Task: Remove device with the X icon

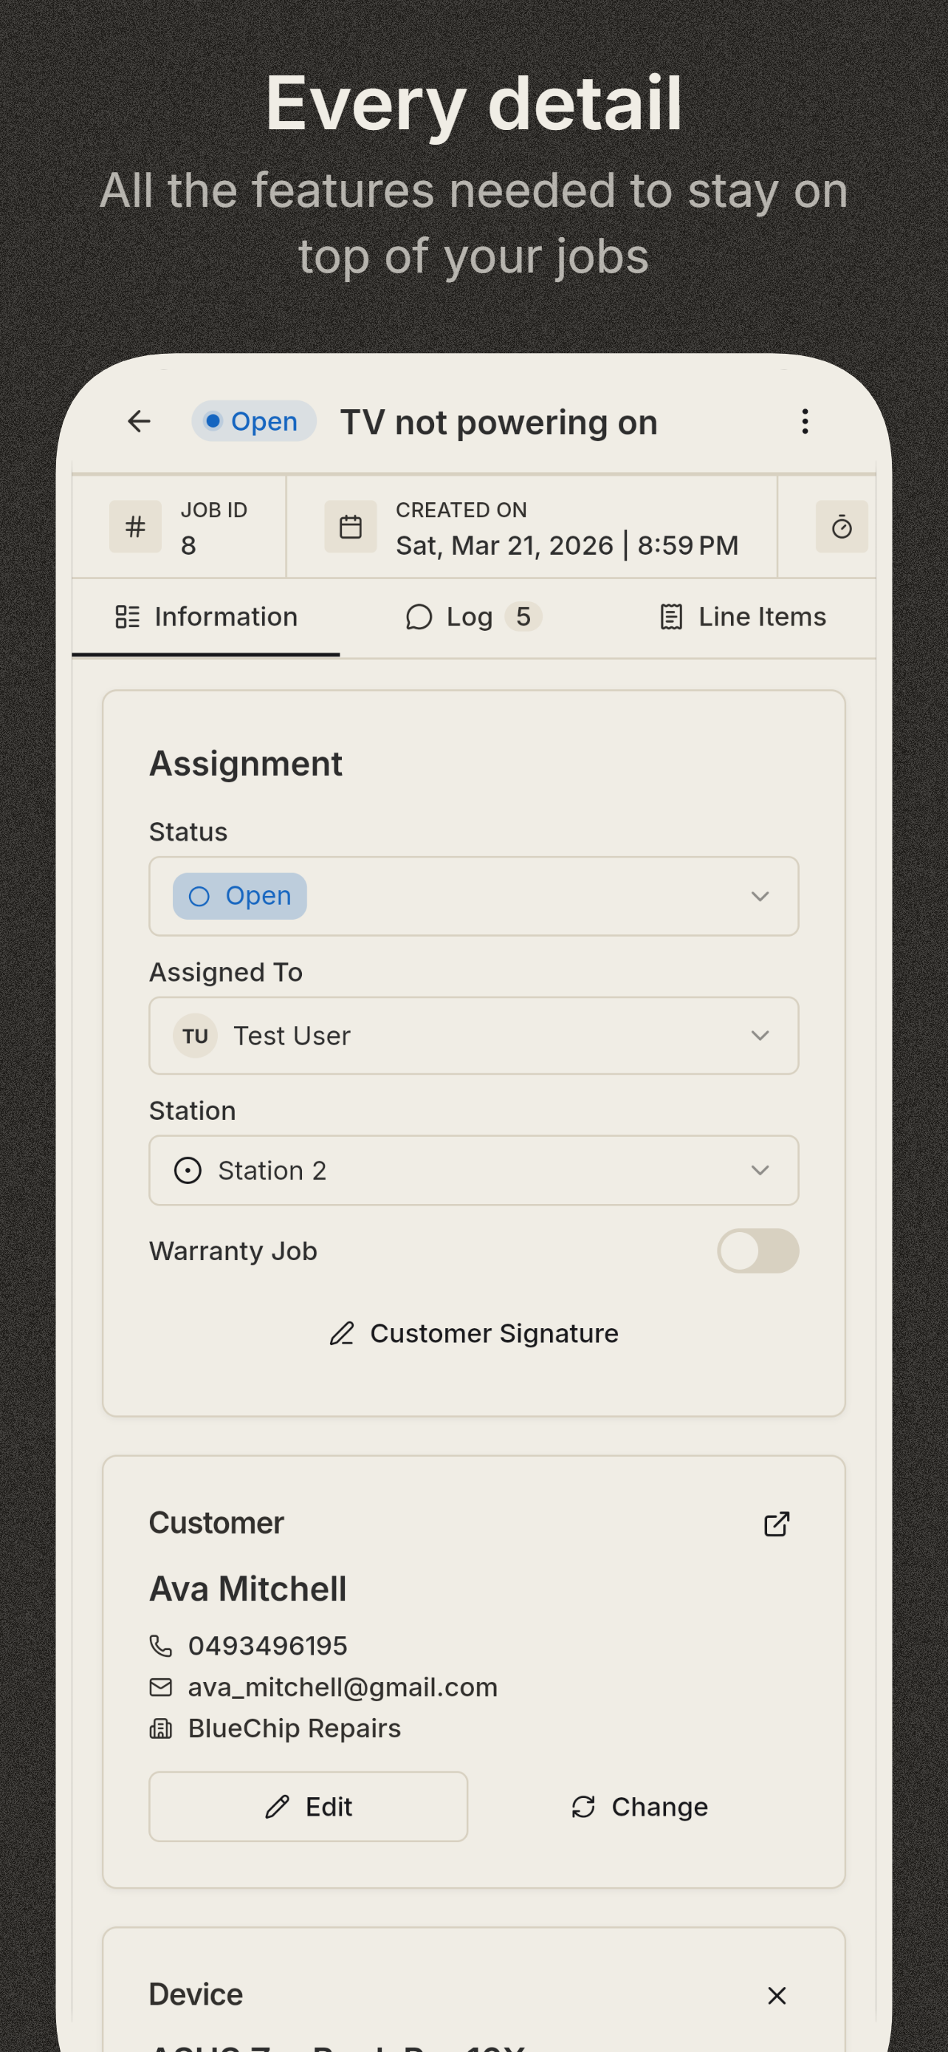Action: click(x=777, y=1995)
